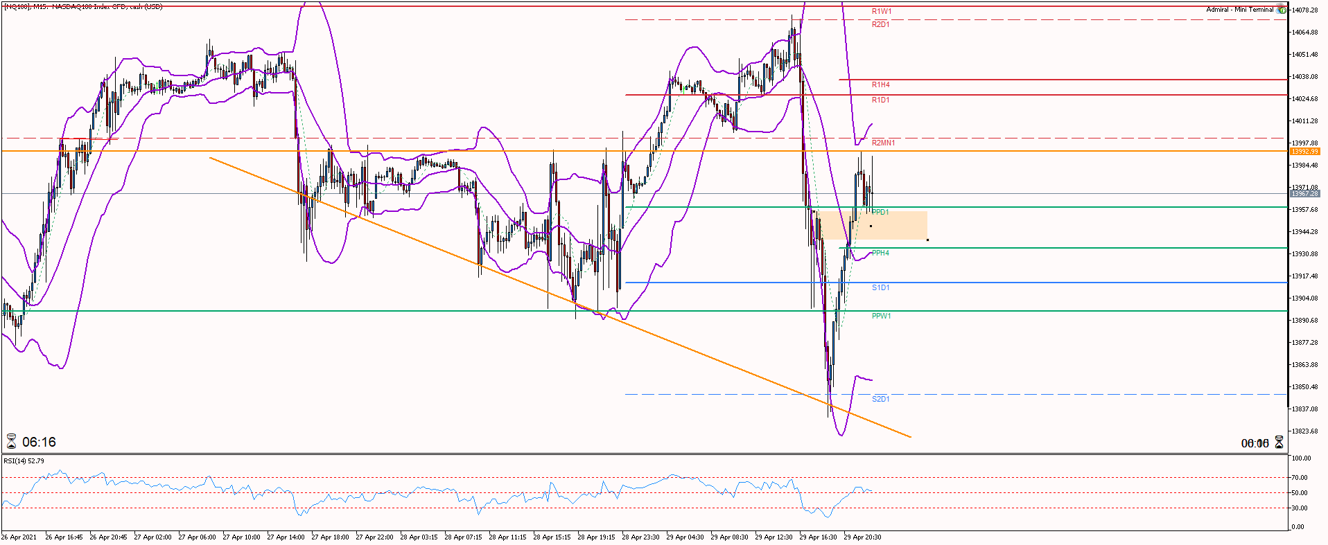Viewport: 1328px width, 545px height.
Task: Click the RSI 30.00 scale value
Action: [x=1300, y=508]
